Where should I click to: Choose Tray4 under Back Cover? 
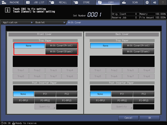(147, 70)
